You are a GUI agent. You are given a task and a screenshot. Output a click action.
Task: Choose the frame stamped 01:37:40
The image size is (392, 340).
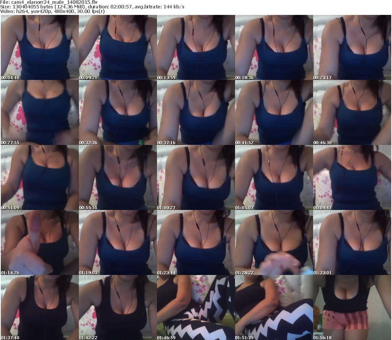coord(40,307)
